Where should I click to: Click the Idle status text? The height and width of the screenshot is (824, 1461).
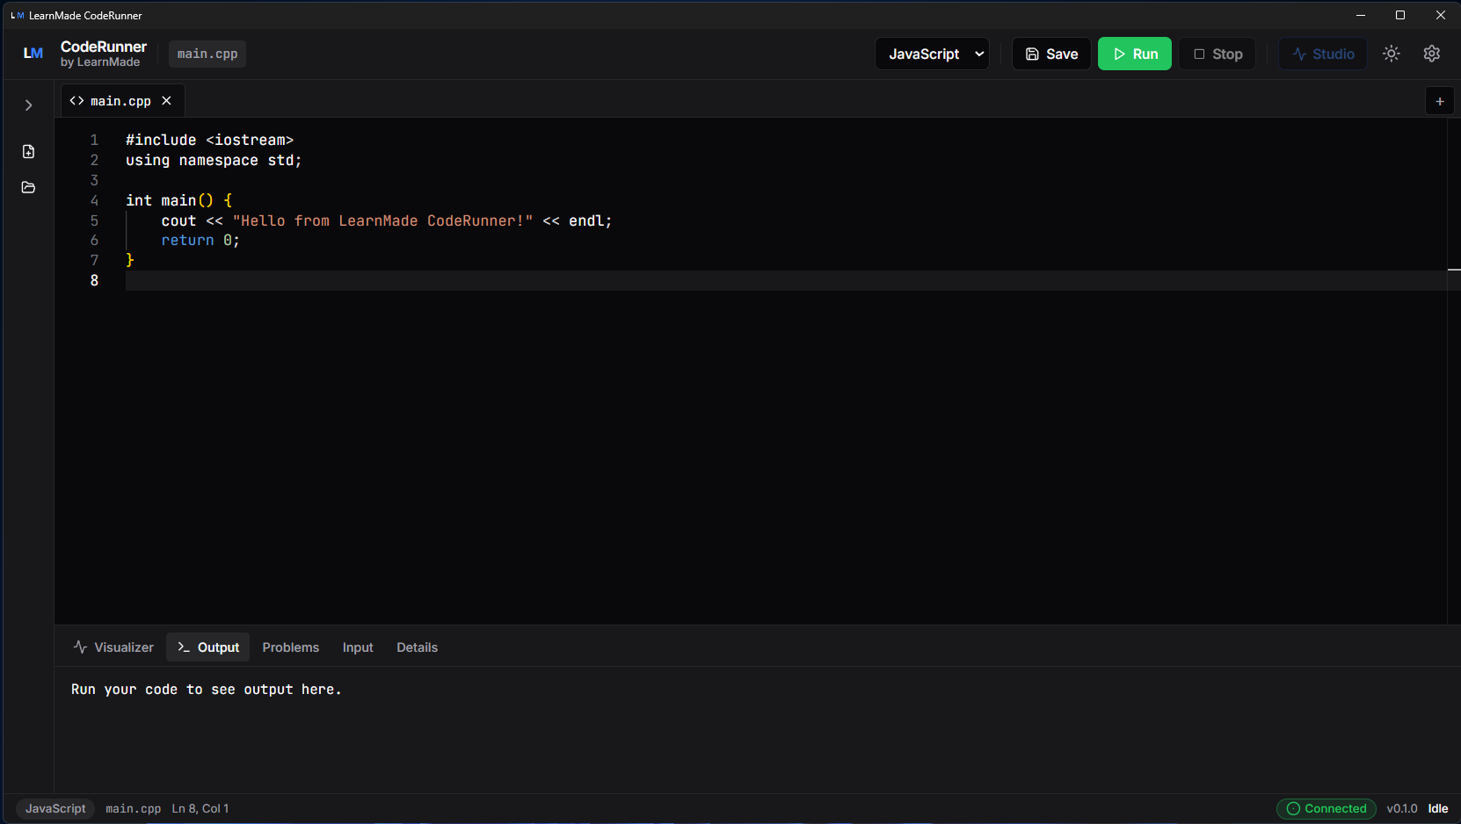[x=1438, y=808]
